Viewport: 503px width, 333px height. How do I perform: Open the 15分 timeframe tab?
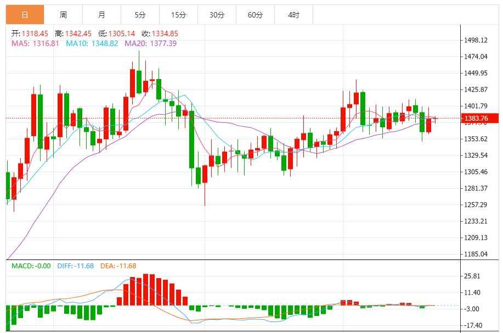pos(178,15)
